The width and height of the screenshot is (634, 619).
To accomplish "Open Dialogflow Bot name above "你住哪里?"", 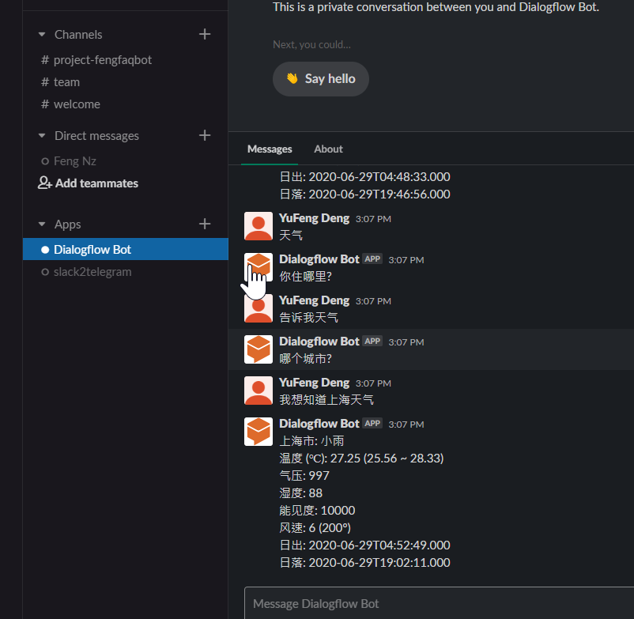I will tap(319, 259).
